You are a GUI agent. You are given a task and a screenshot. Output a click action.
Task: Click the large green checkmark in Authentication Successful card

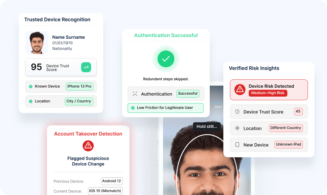tap(166, 59)
